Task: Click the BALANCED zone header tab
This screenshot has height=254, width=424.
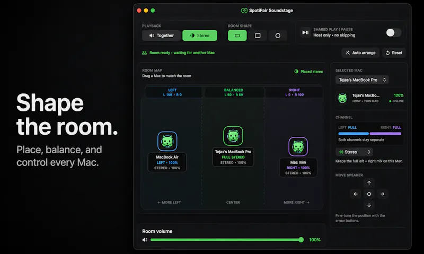Action: coord(234,92)
